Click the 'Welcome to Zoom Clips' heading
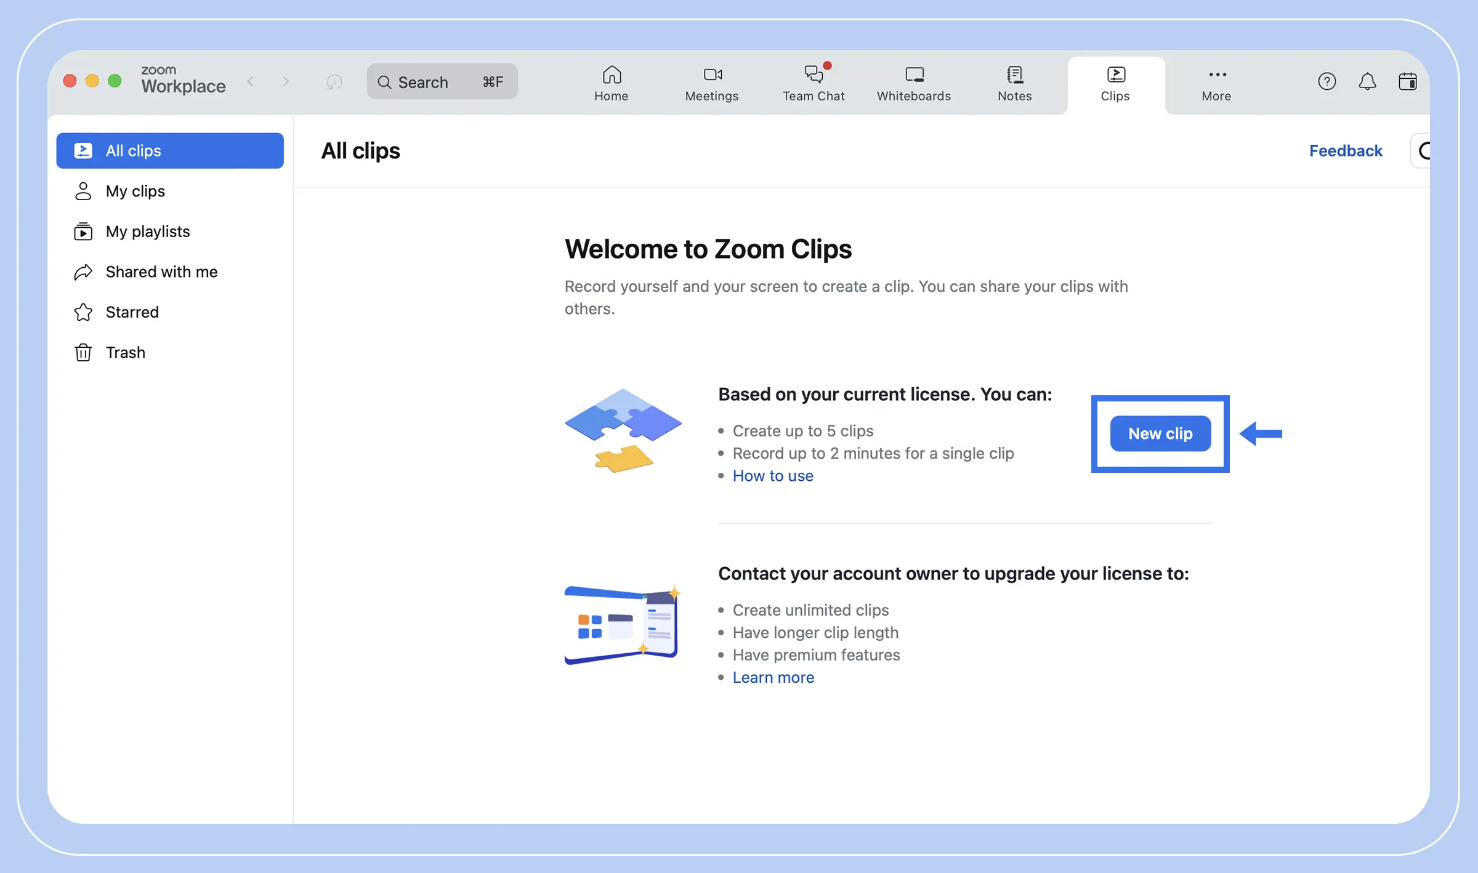This screenshot has height=873, width=1478. pyautogui.click(x=708, y=249)
